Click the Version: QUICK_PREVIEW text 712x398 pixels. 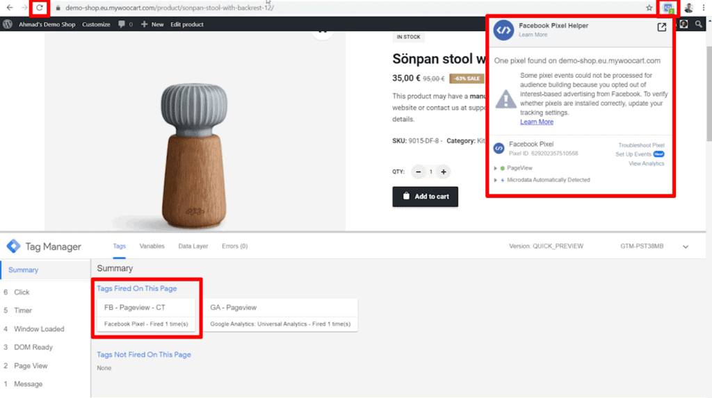click(x=546, y=247)
